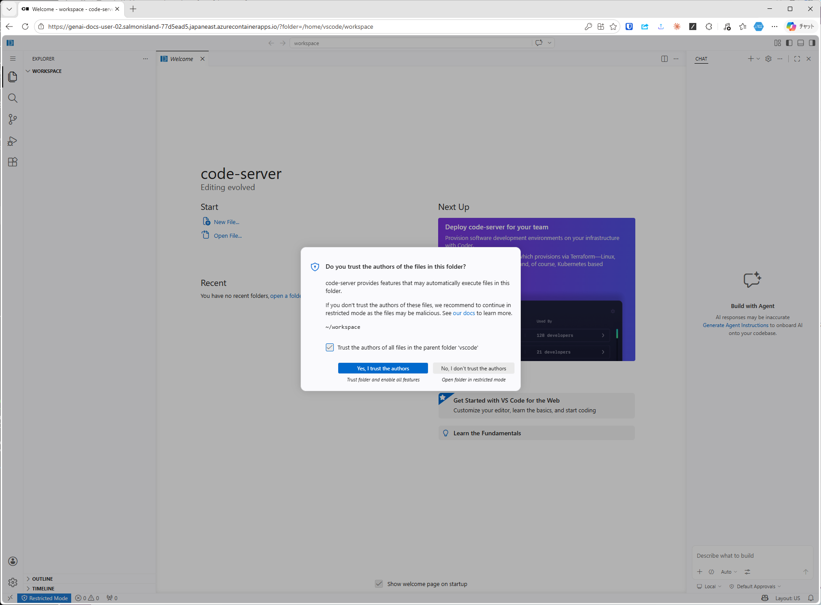Click the chat settings gear icon
Screen dimensions: 821x605
(768, 59)
